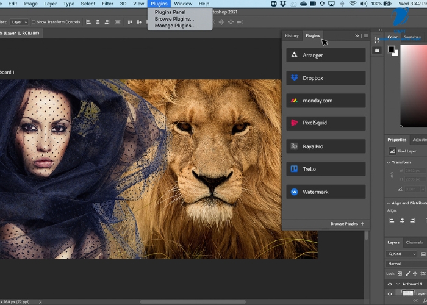Open the Plugins panel flyout menu icon

[x=366, y=35]
